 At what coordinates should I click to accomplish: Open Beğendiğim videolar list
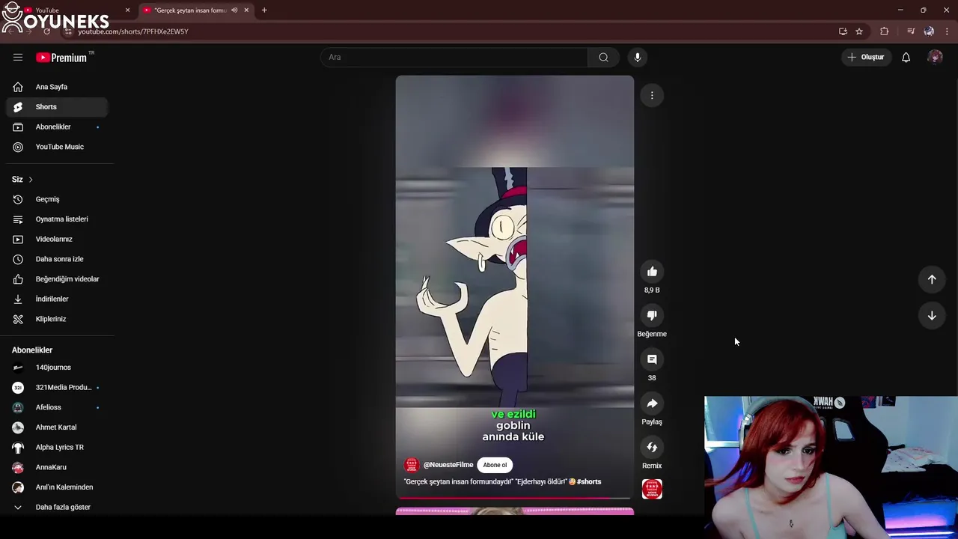(x=57, y=279)
